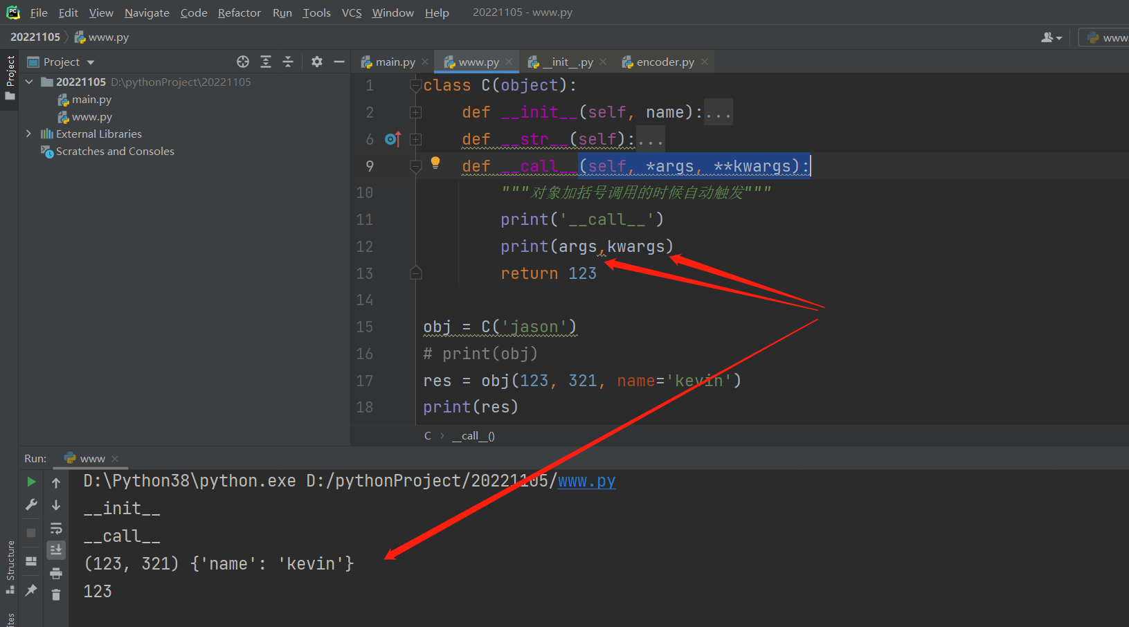Close the encoder.py editor tab

click(x=705, y=62)
